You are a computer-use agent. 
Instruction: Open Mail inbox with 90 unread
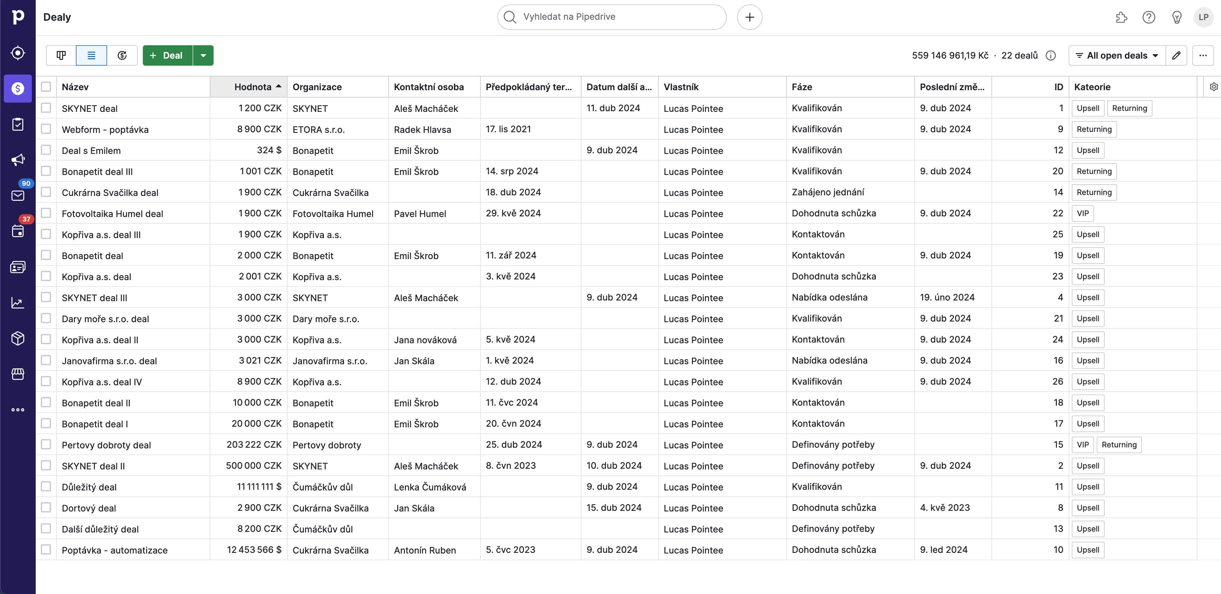pyautogui.click(x=18, y=196)
